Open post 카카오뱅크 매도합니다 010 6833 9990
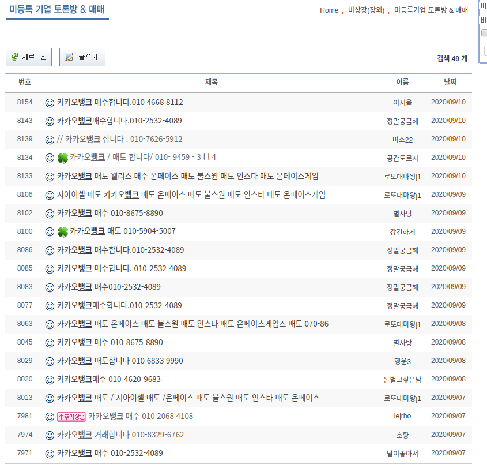The image size is (487, 468). (120, 361)
